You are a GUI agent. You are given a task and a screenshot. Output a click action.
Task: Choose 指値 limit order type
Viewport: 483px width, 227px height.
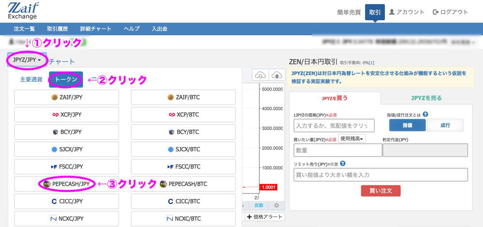click(x=408, y=125)
